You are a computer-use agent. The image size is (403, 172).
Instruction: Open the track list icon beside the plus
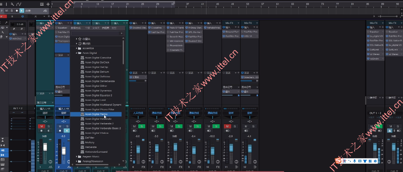(42, 4)
